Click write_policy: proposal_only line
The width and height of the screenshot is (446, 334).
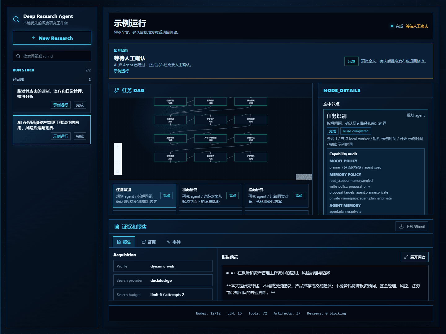tap(350, 186)
